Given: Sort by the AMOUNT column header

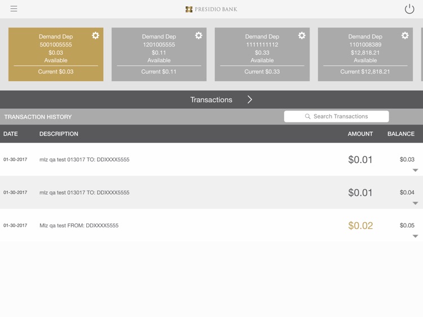Looking at the screenshot, I should (360, 134).
